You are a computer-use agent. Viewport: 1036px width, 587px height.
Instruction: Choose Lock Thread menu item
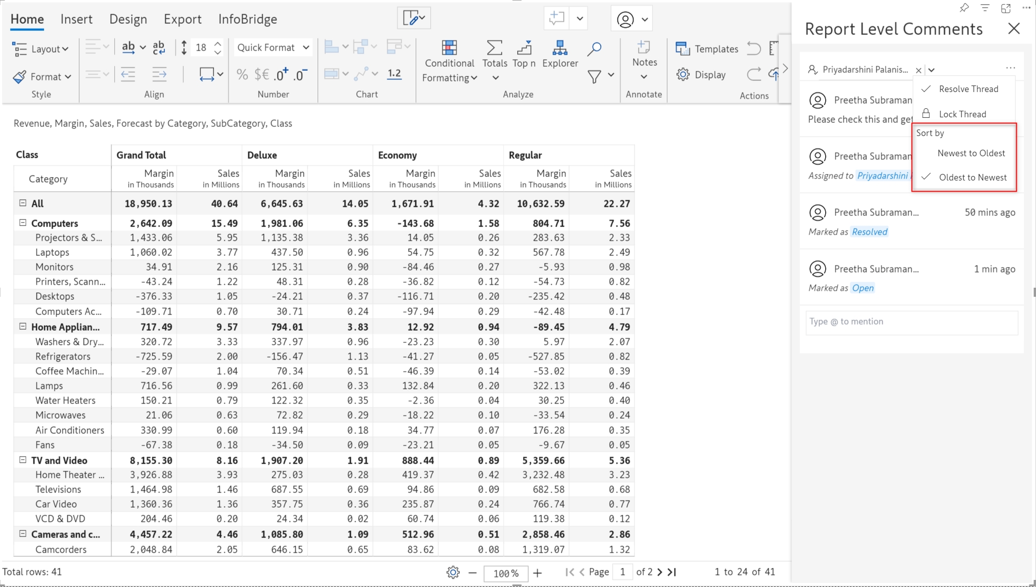(962, 114)
